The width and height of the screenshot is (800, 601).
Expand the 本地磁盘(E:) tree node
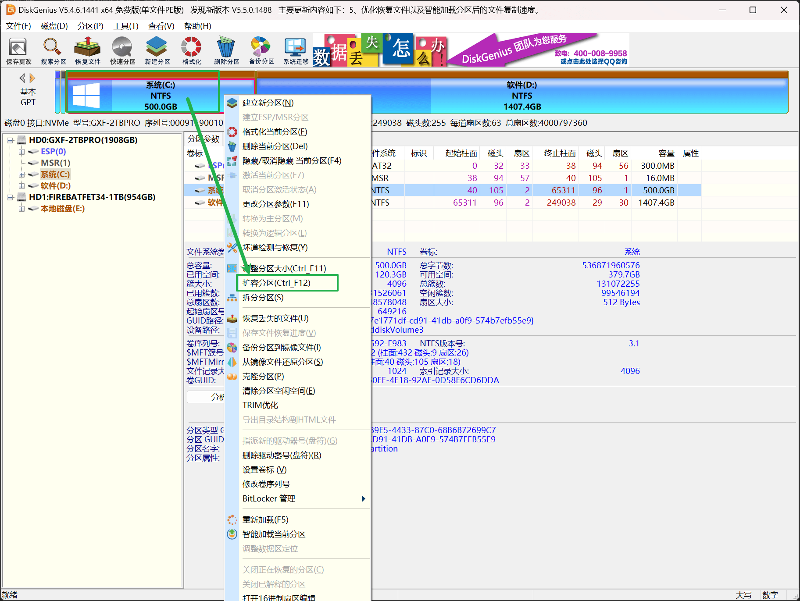point(21,209)
